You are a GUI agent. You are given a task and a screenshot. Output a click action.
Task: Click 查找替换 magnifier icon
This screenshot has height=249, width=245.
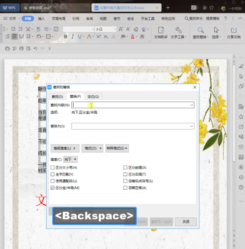point(200,30)
